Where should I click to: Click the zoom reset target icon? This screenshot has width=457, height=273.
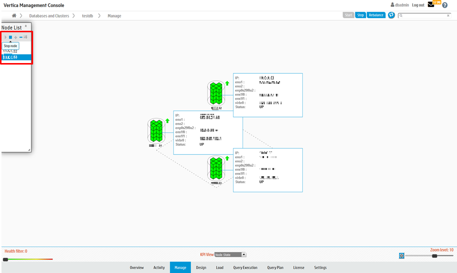point(402,256)
